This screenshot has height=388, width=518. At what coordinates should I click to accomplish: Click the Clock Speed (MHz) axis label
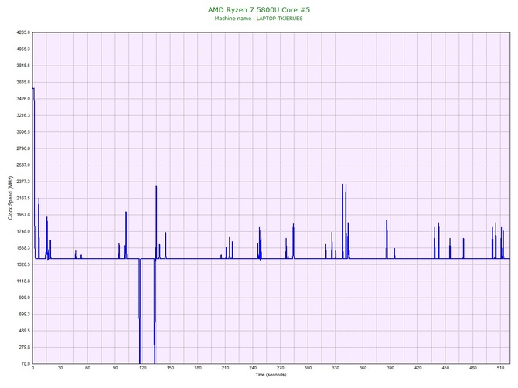pyautogui.click(x=10, y=198)
